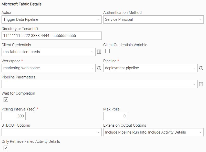Image resolution: width=206 pixels, height=152 pixels.
Task: Click the Max Polls field
Action: (x=115, y=116)
